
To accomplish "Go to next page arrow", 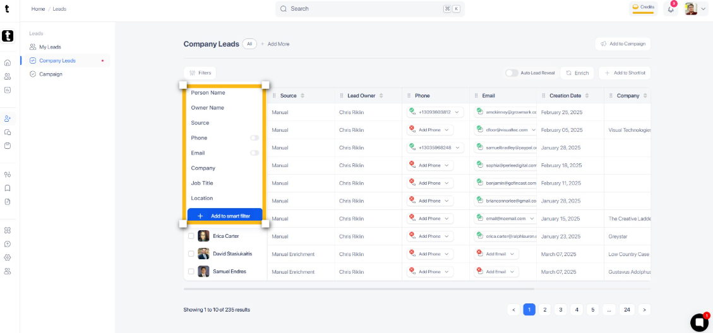I will [644, 310].
